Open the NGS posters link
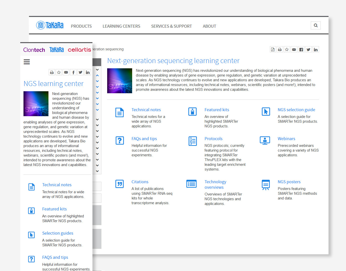The height and width of the screenshot is (271, 346). pos(289,182)
